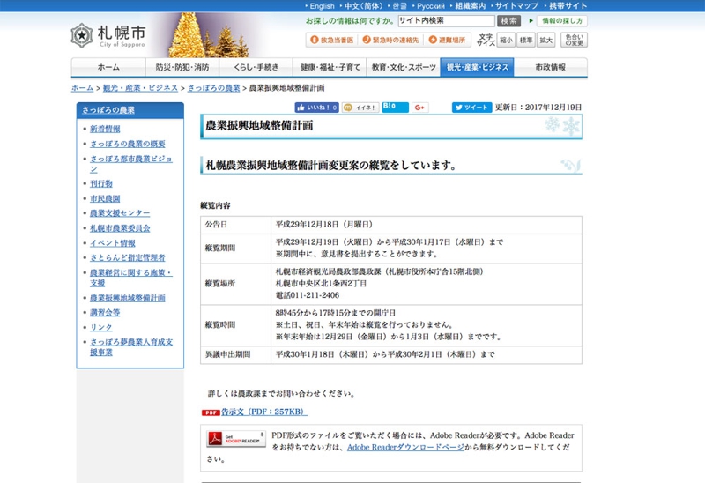Open the 防災・防犯・消防 navigation tab
Viewport: 705px width, 483px height.
point(182,67)
